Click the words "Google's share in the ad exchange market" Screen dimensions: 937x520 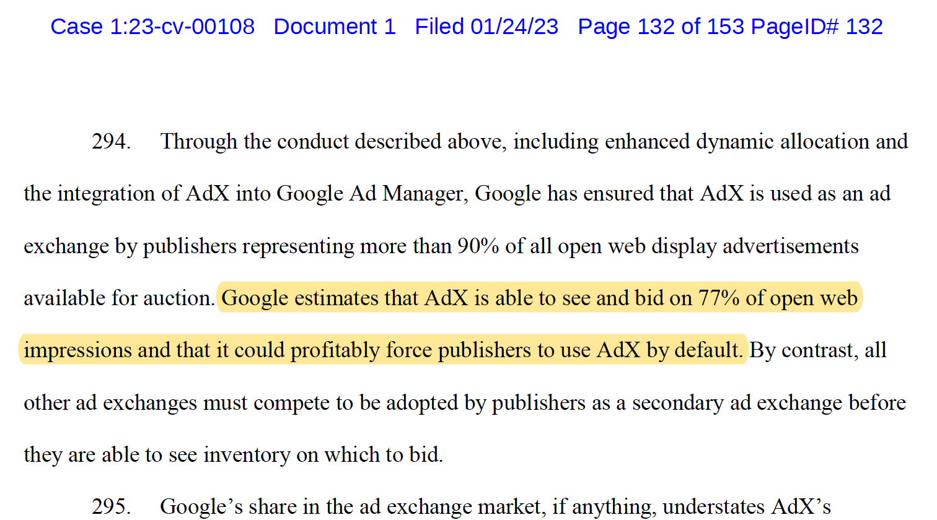[x=350, y=507]
